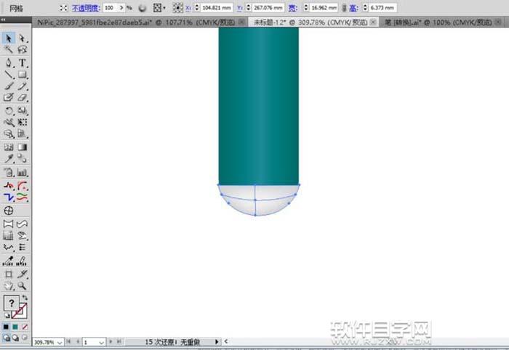Click the 不透明度 opacity link

[85, 7]
